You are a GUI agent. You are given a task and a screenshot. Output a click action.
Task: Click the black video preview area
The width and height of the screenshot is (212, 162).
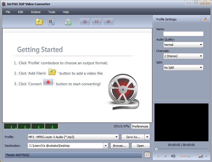point(181,122)
